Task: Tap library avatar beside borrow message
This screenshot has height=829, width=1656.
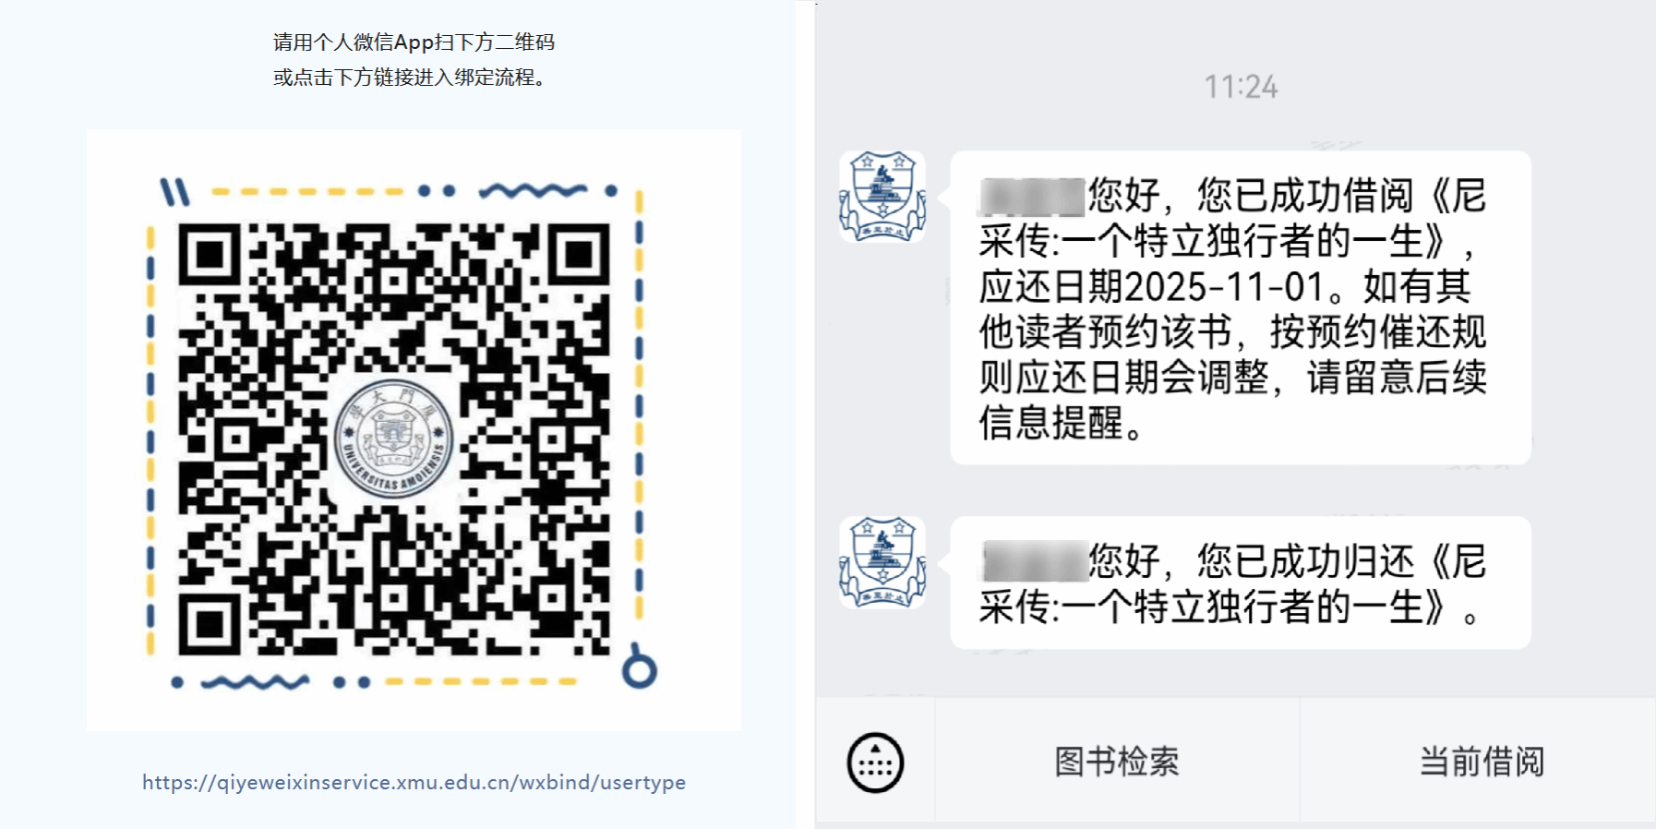Action: pyautogui.click(x=882, y=197)
